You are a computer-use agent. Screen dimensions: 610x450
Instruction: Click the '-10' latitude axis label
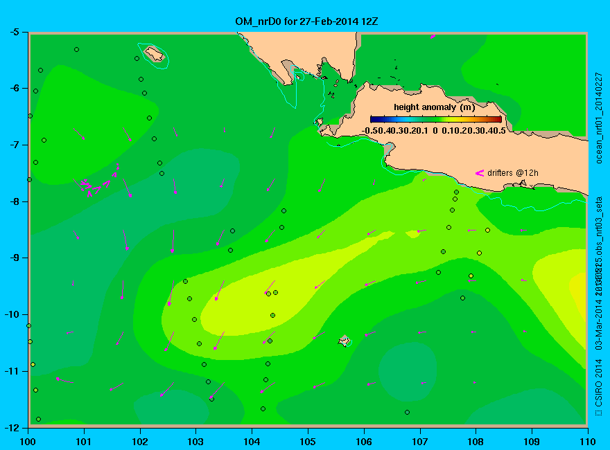point(12,314)
